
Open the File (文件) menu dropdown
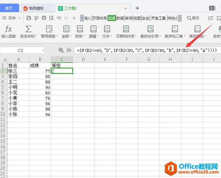click(11, 18)
